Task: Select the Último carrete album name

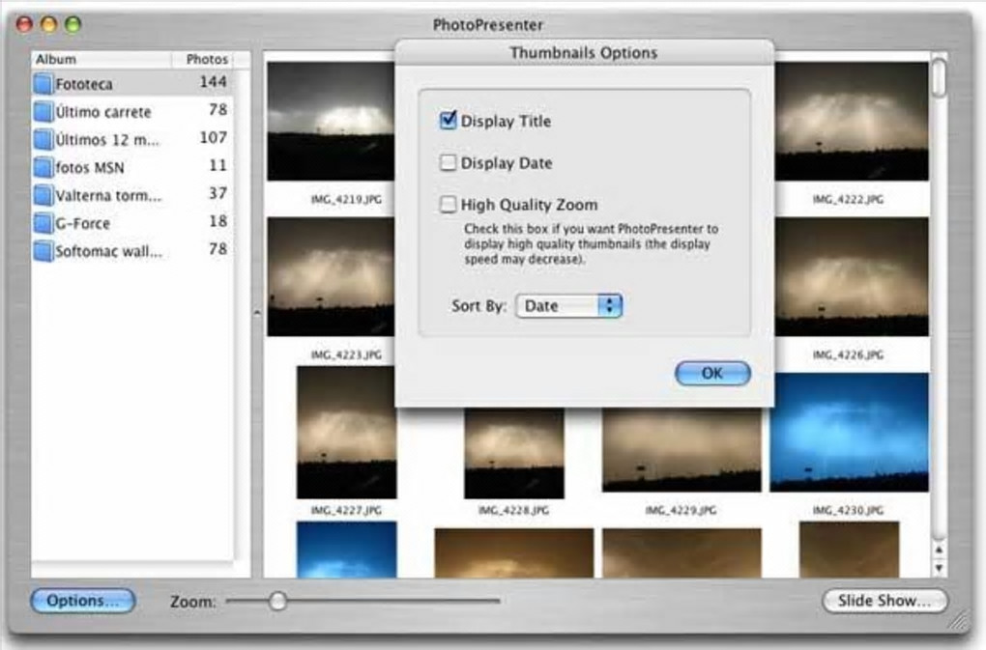Action: tap(103, 112)
